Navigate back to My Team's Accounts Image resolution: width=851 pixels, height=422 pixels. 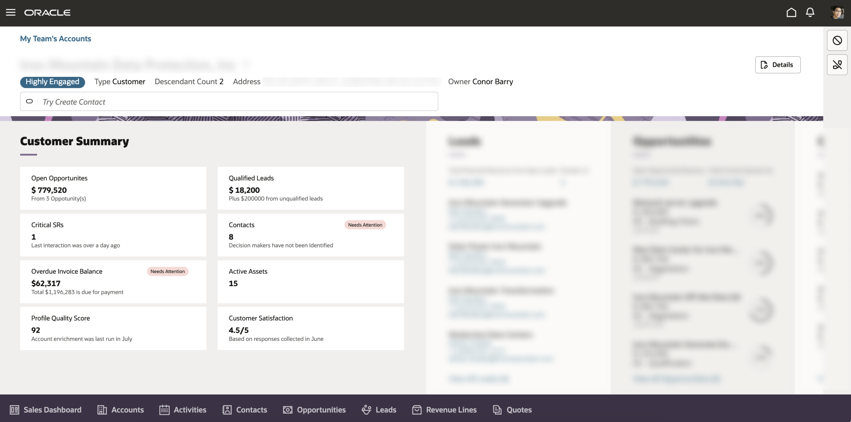55,39
